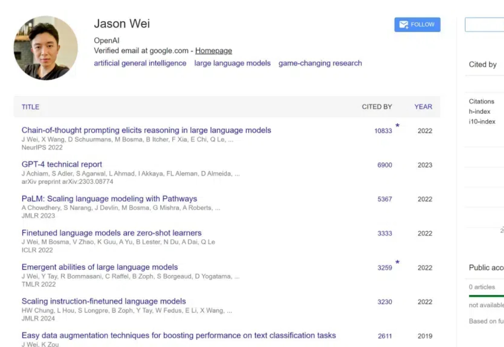This screenshot has height=347, width=504.
Task: Open the Chain-of-thought prompting paper
Action: tap(146, 130)
